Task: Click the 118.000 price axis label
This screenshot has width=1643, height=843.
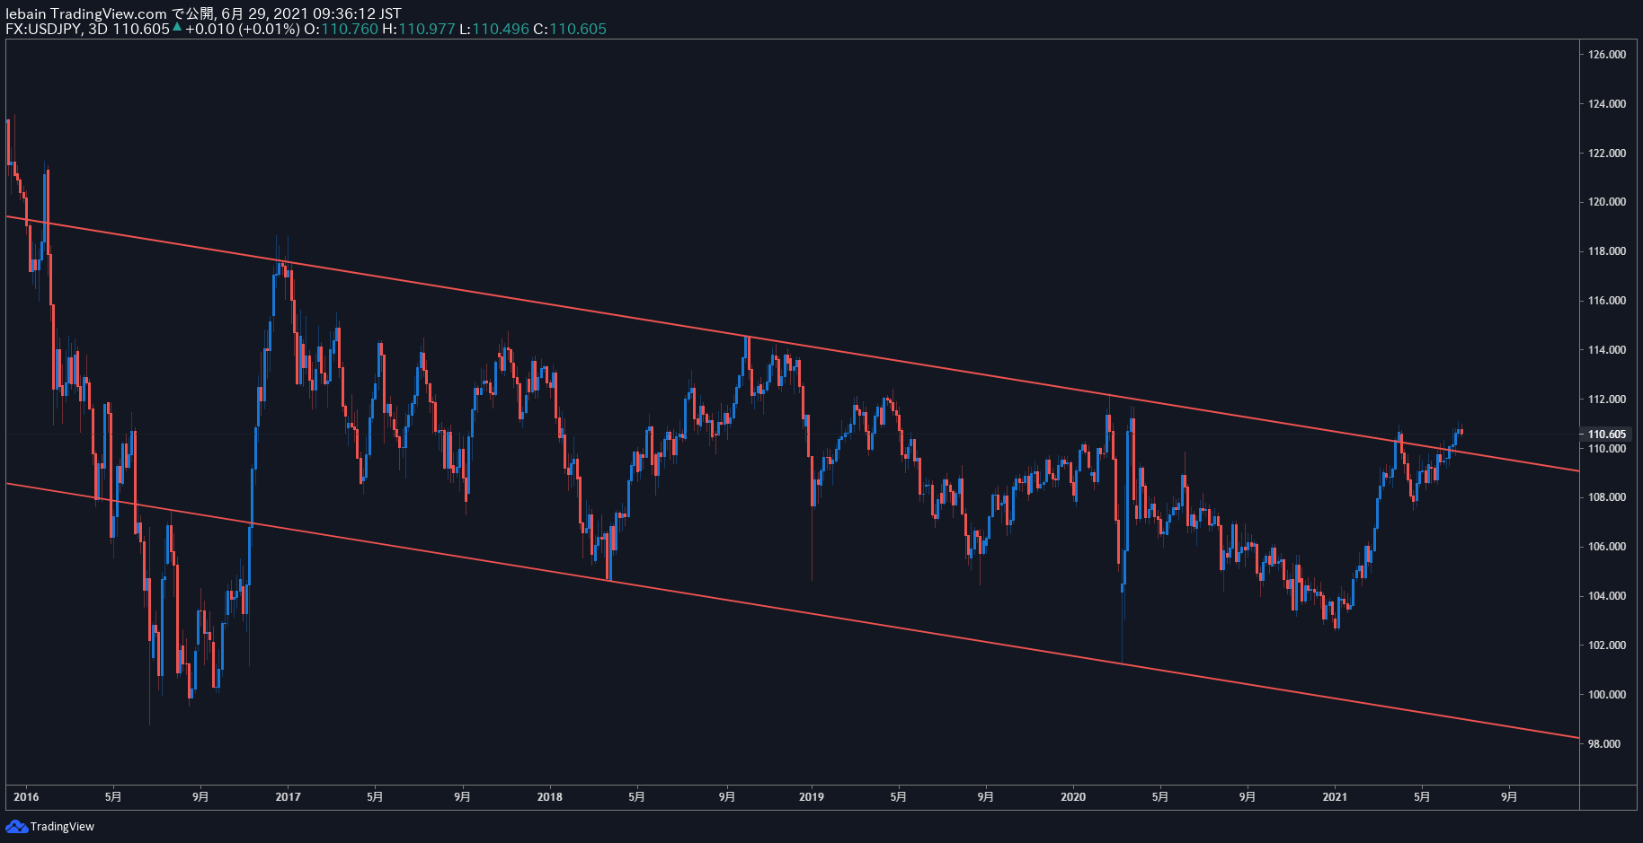Action: (1606, 251)
